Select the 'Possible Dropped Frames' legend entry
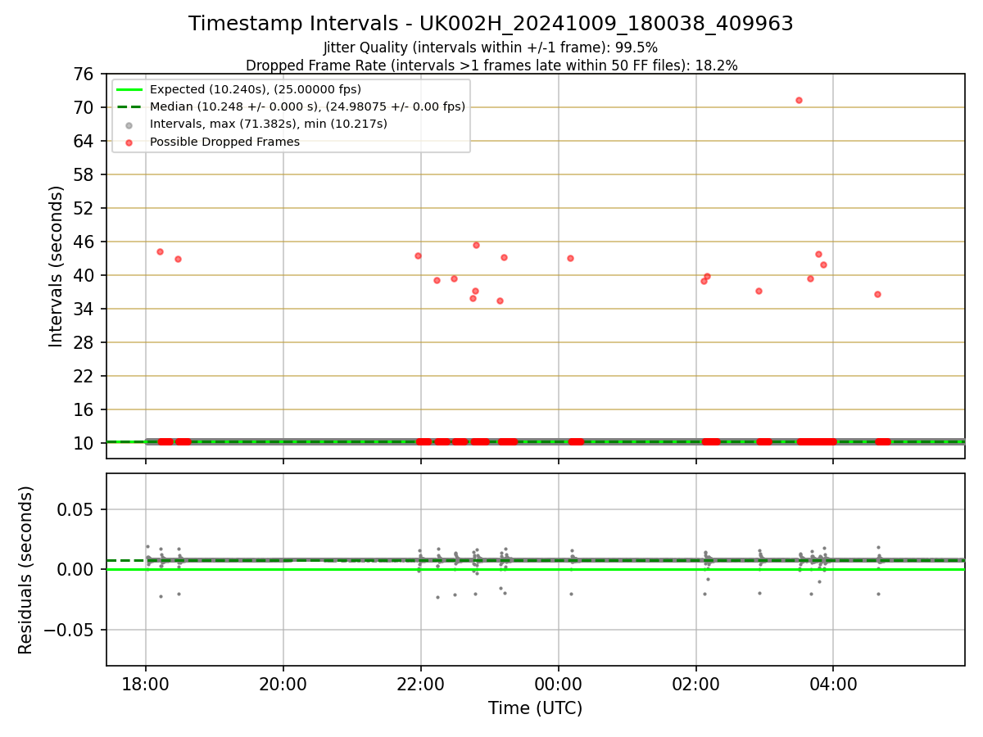 pyautogui.click(x=224, y=142)
